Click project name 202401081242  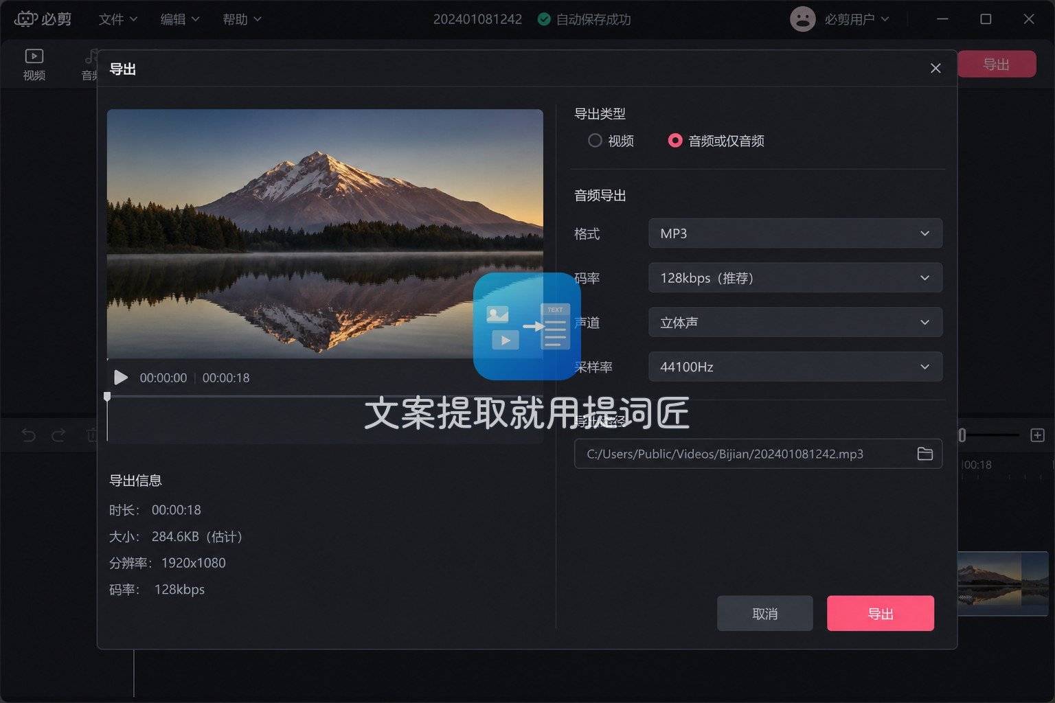point(477,19)
